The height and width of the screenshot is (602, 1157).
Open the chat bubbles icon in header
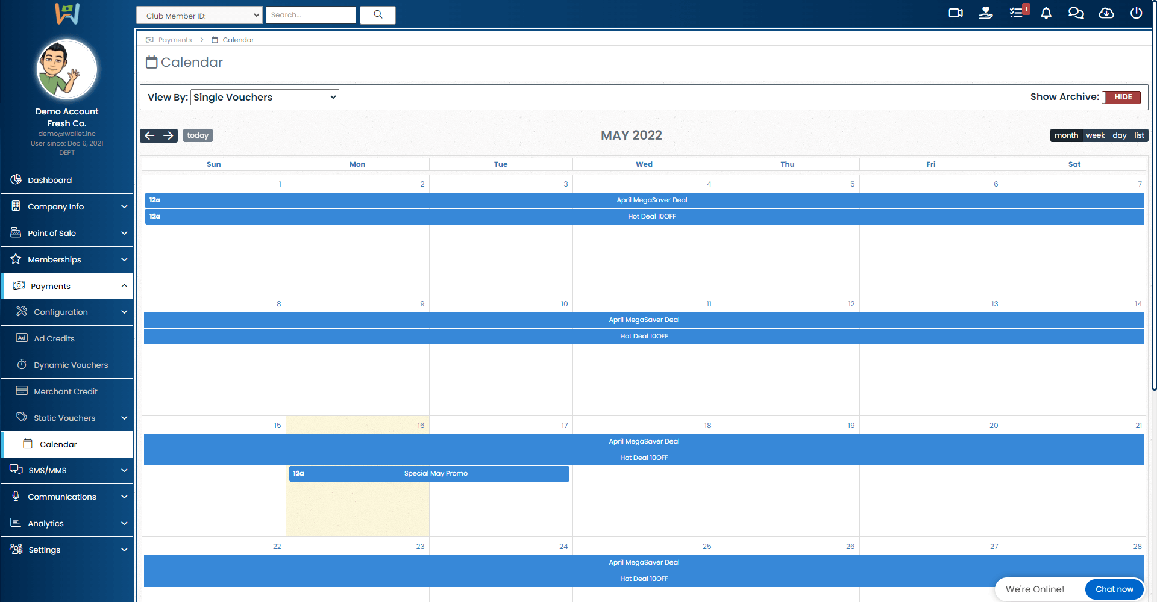[x=1076, y=13]
